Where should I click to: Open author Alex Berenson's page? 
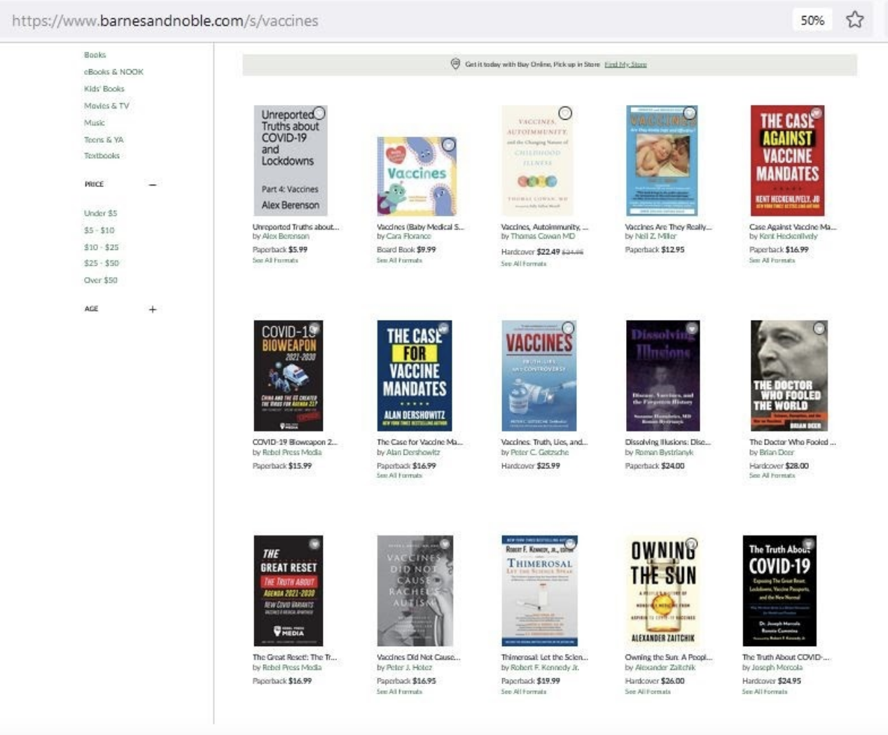[285, 237]
